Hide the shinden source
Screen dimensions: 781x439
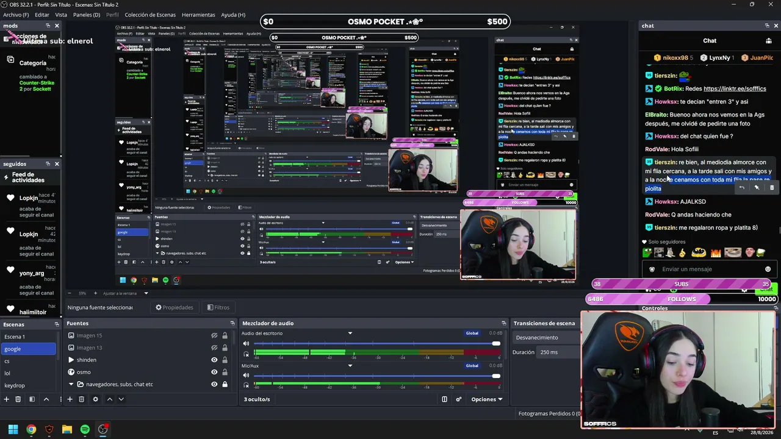point(214,360)
